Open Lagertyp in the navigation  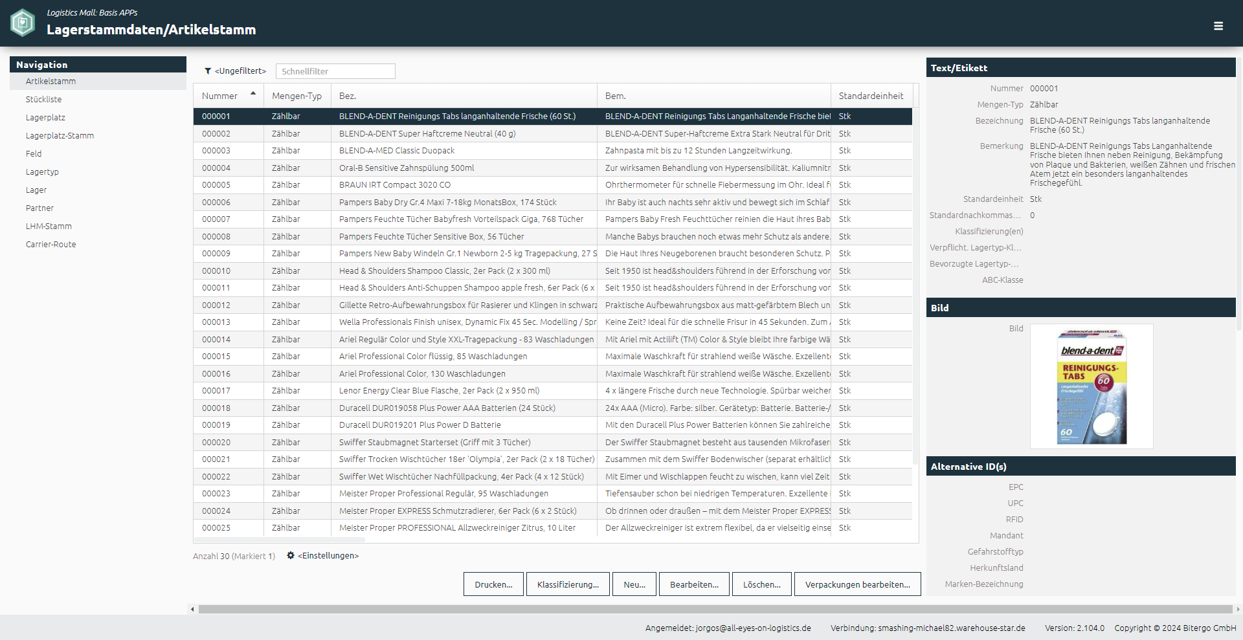click(98, 171)
